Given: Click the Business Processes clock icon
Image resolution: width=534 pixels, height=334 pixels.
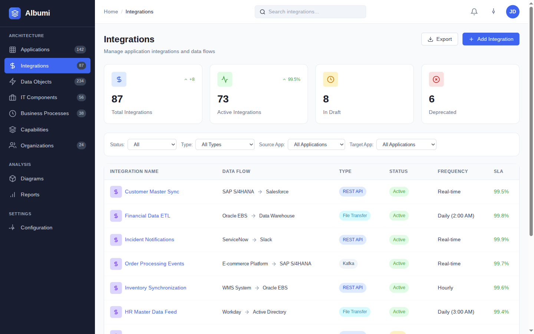Looking at the screenshot, I should [x=12, y=113].
